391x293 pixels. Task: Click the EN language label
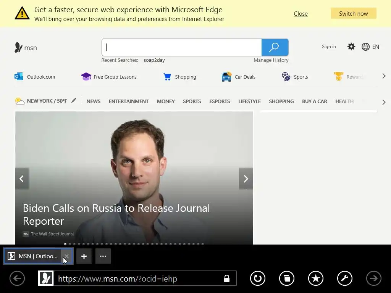(x=376, y=47)
